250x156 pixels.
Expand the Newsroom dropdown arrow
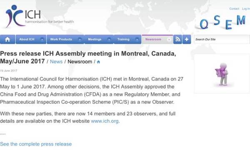169,40
